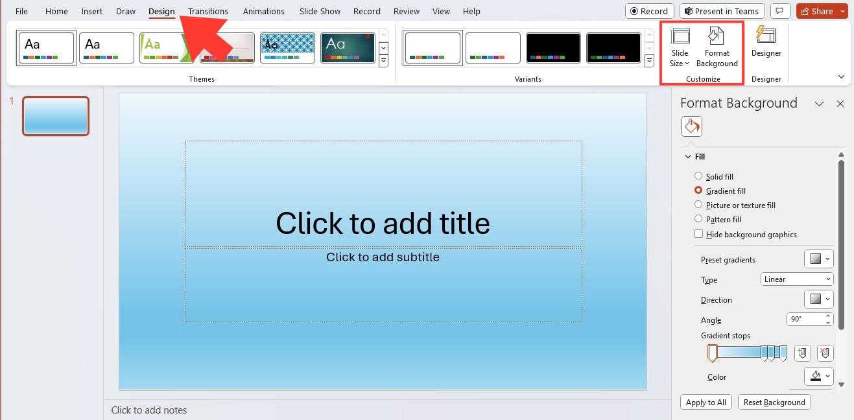
Task: Click to add title placeholder
Action: [383, 194]
